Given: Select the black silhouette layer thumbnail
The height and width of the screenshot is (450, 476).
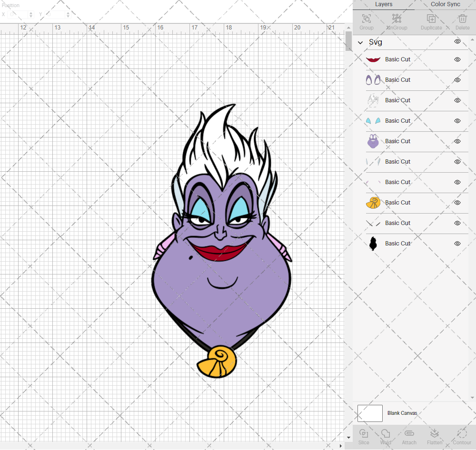Looking at the screenshot, I should 373,244.
